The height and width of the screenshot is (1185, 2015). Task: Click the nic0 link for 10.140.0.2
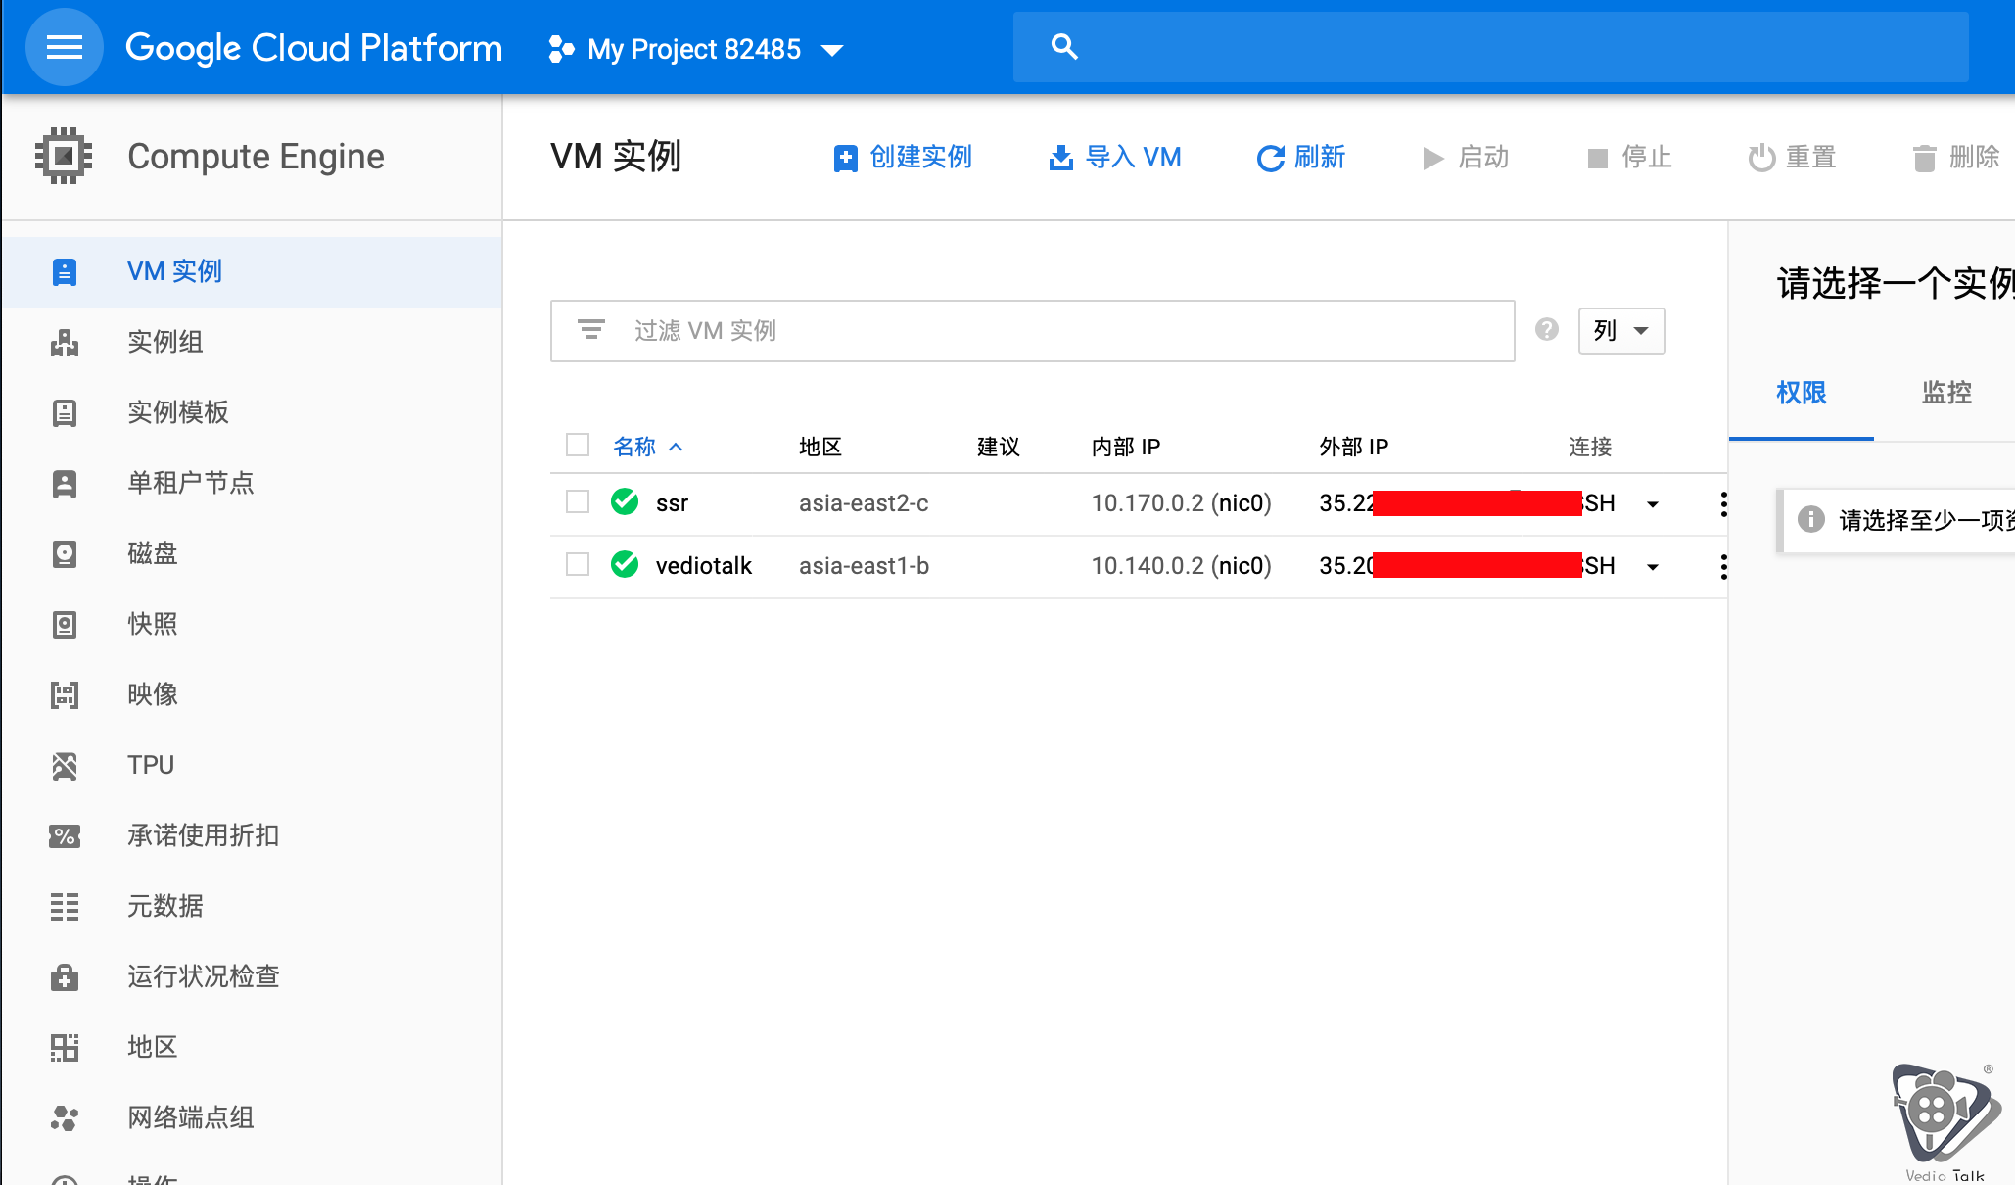coord(1241,566)
